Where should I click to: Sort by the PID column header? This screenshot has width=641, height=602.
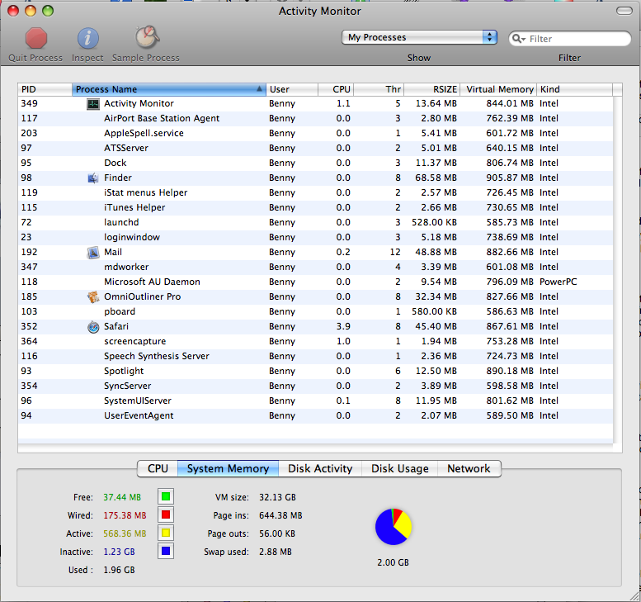45,89
